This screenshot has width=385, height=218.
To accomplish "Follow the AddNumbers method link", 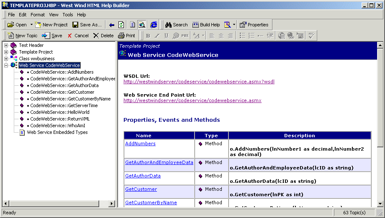I will click(140, 144).
